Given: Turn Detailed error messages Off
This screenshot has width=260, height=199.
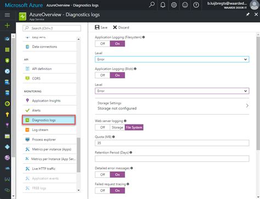Looking at the screenshot, I should [103, 175].
